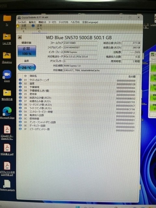156x208 pixels.
Task: Click the power on count value 6 回
Action: 131,57
